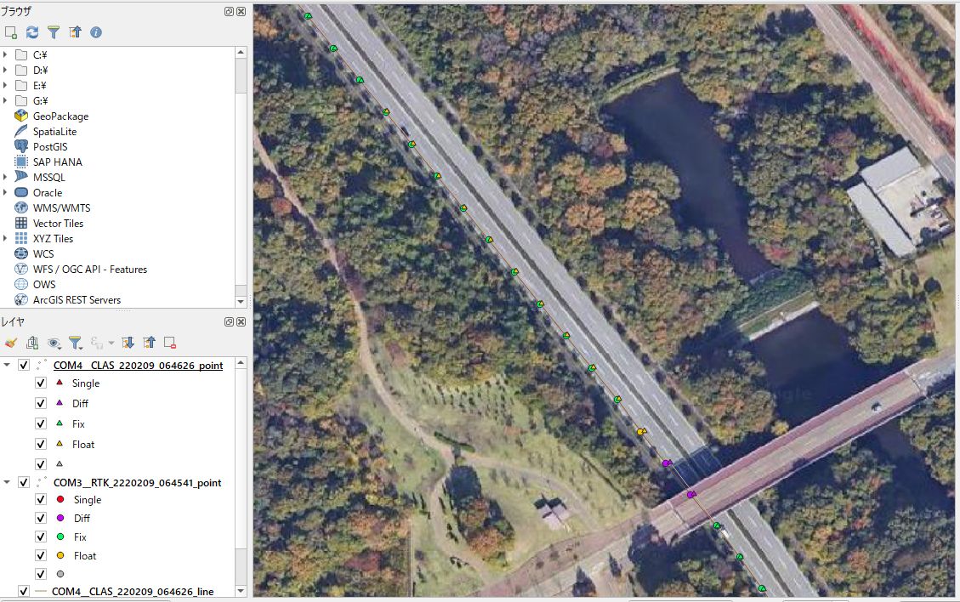Uncheck the COM4_CLAS point layer checkbox
960x602 pixels.
click(x=24, y=366)
